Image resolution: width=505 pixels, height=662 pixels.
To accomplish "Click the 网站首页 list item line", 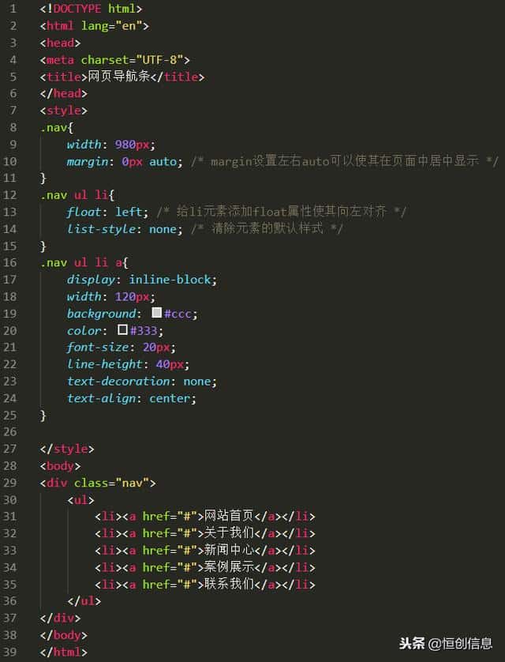I will click(x=205, y=517).
